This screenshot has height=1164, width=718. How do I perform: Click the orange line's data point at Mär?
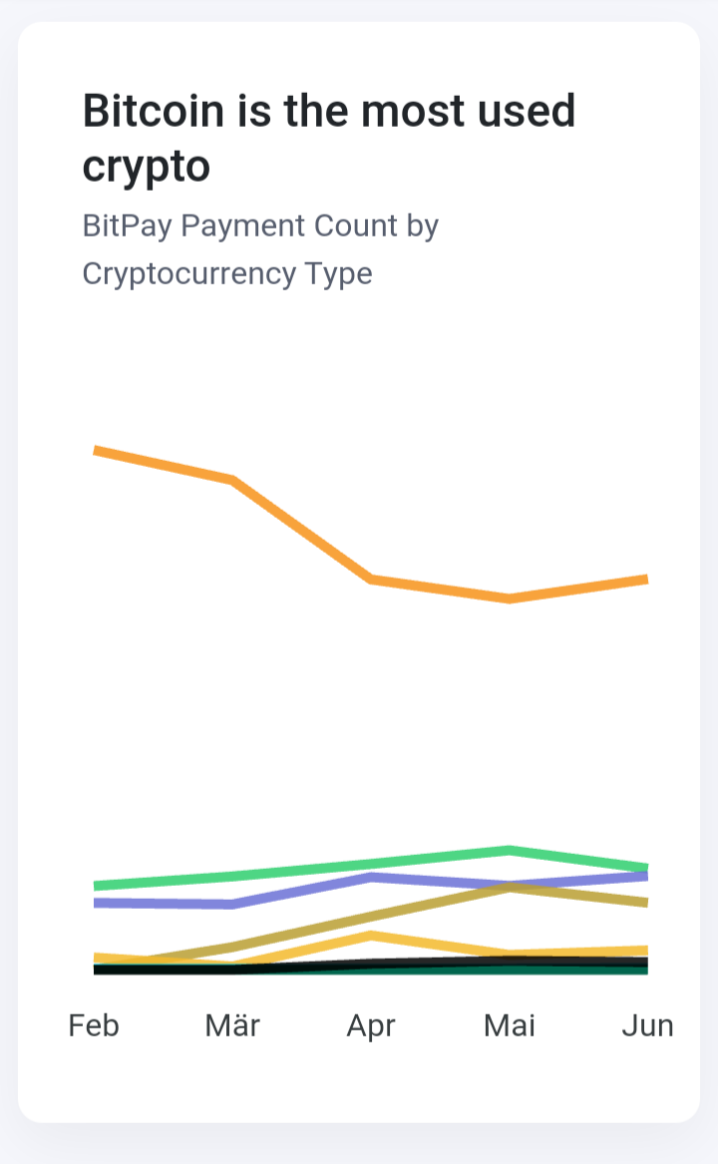232,480
